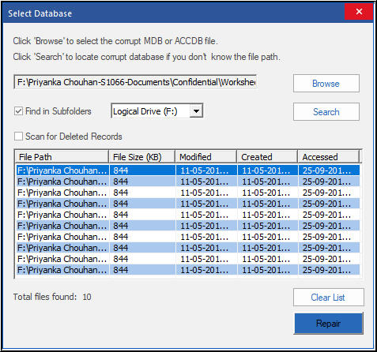Select the third file row in list
This screenshot has width=377, height=352.
coord(188,193)
